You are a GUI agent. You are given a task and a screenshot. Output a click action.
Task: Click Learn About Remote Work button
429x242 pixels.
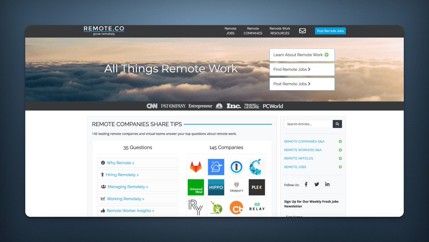pyautogui.click(x=302, y=55)
